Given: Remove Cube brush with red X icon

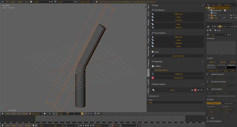Looking at the screenshot, I should click(x=195, y=90).
